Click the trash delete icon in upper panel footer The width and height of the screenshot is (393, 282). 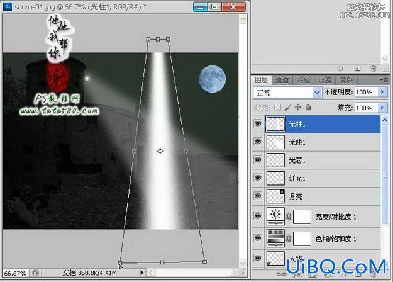pos(374,68)
